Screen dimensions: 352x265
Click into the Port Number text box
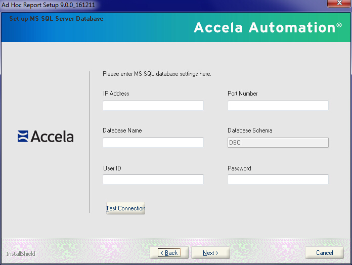pos(278,106)
